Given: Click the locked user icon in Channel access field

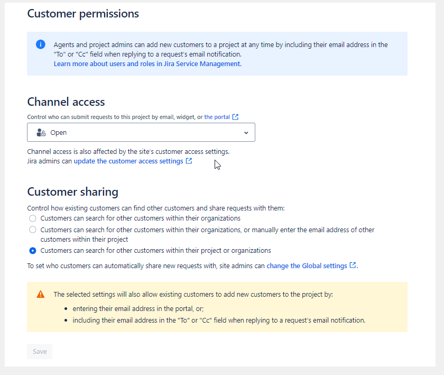Looking at the screenshot, I should pyautogui.click(x=41, y=132).
